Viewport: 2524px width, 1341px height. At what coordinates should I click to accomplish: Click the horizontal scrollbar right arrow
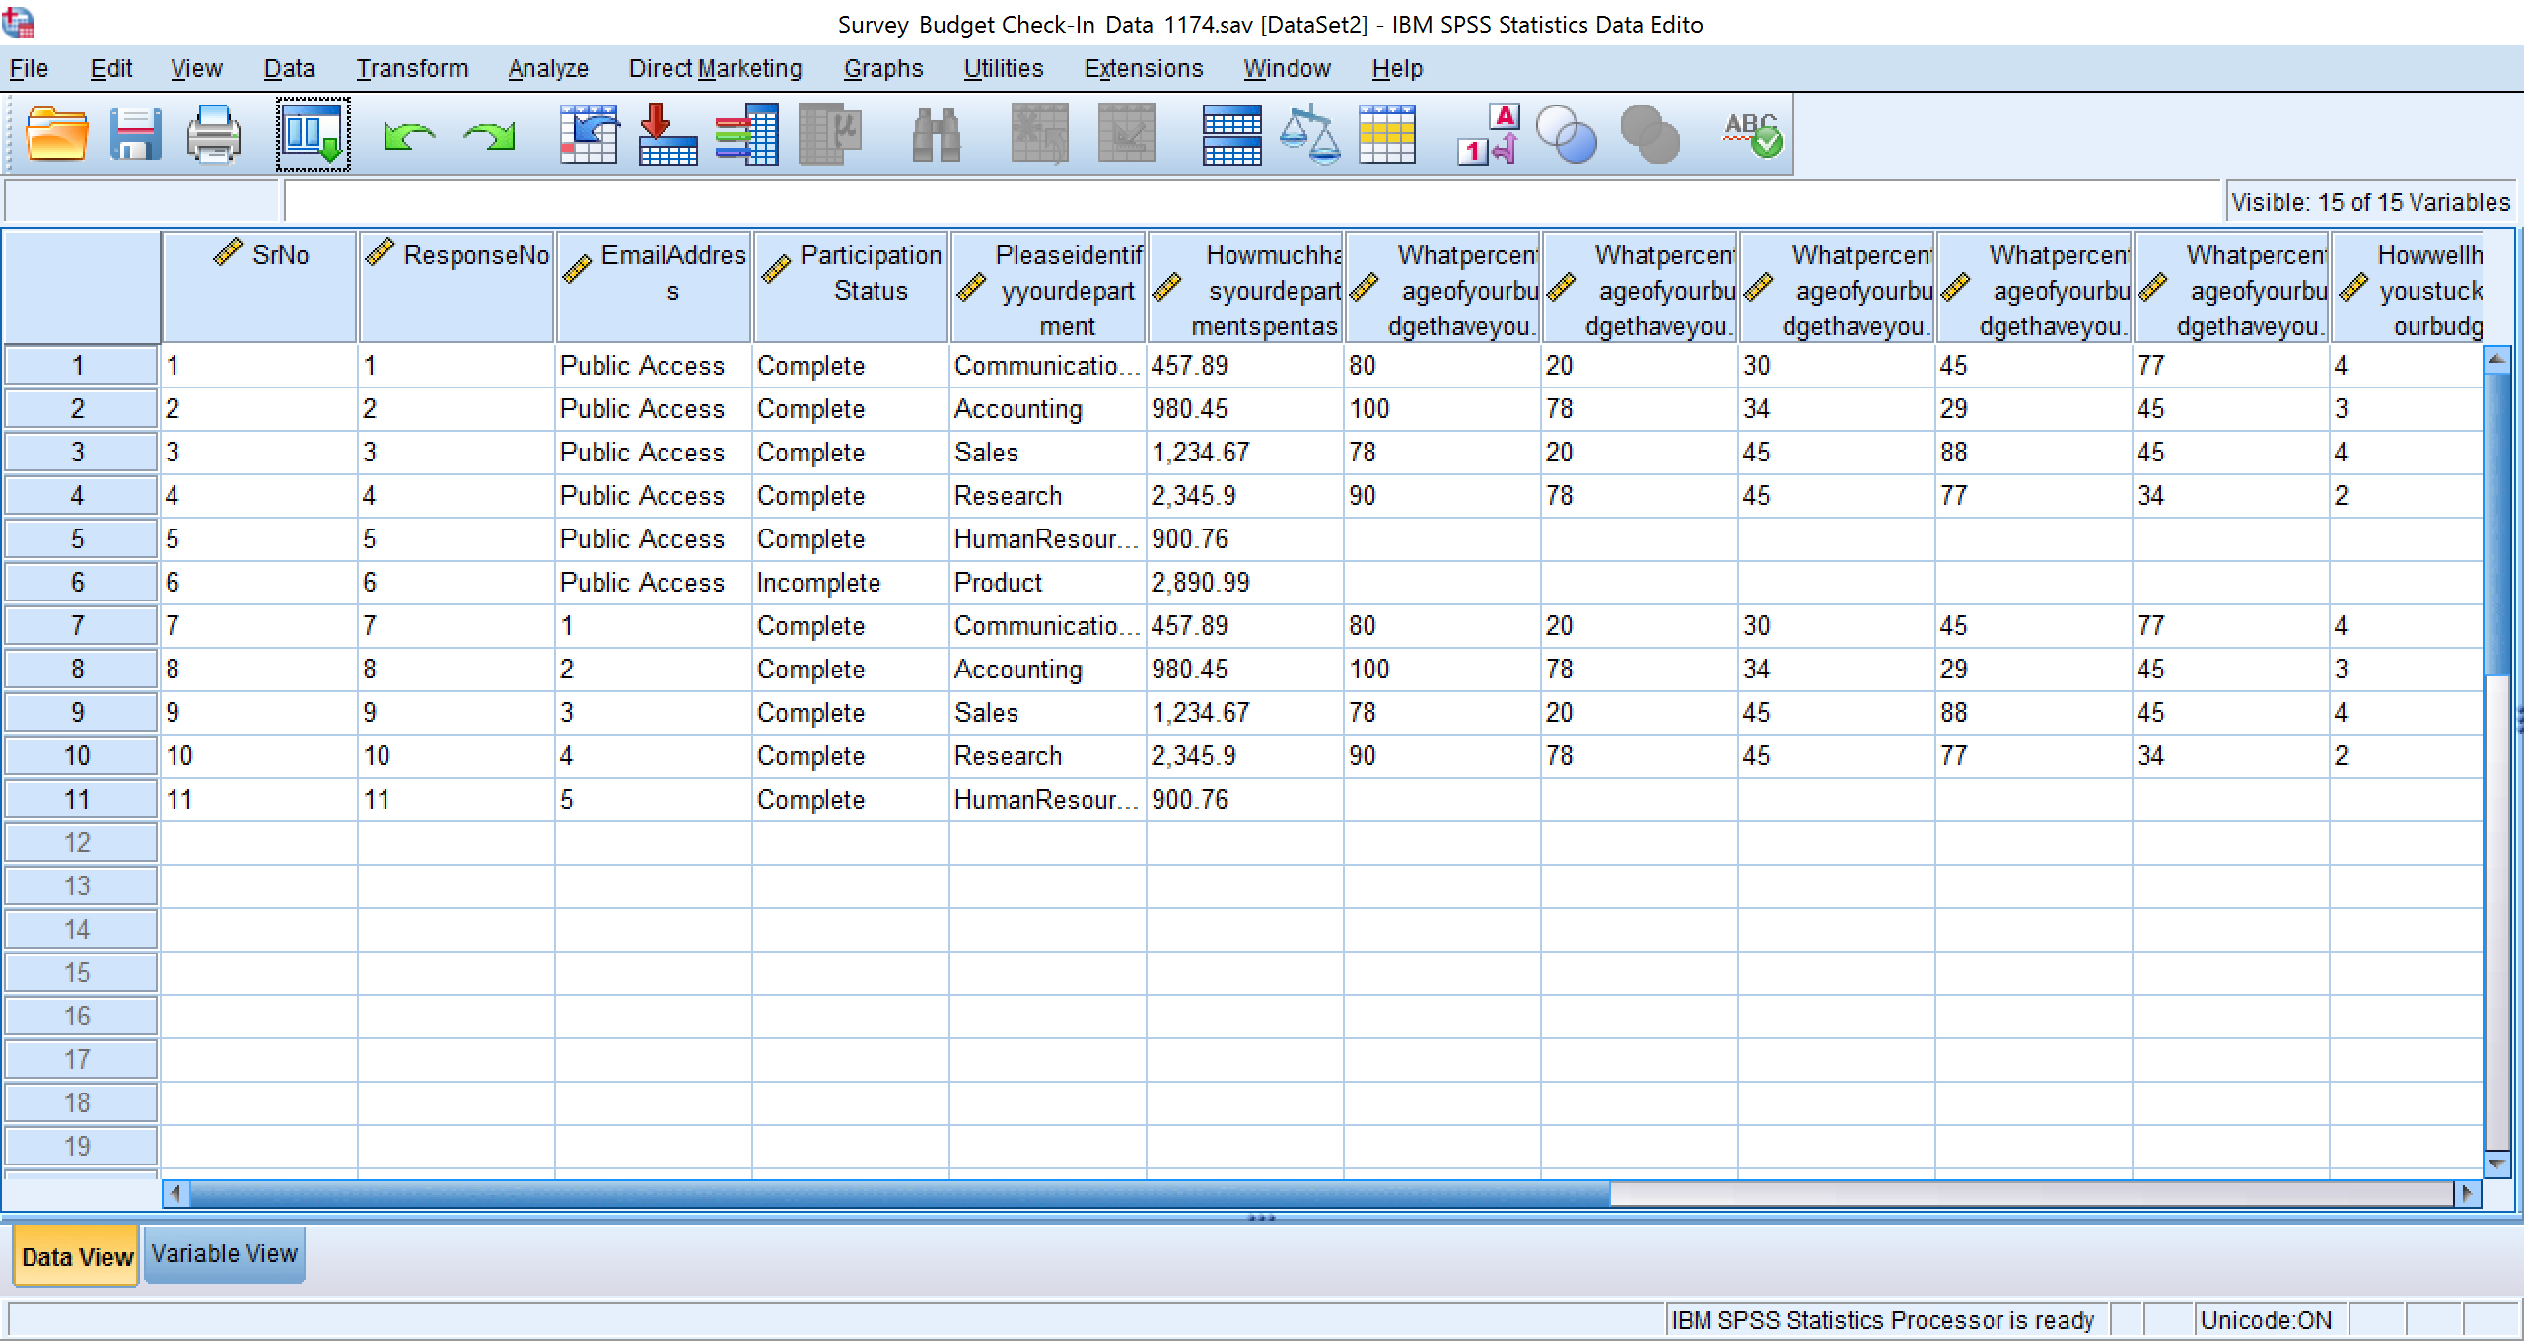pyautogui.click(x=2467, y=1194)
